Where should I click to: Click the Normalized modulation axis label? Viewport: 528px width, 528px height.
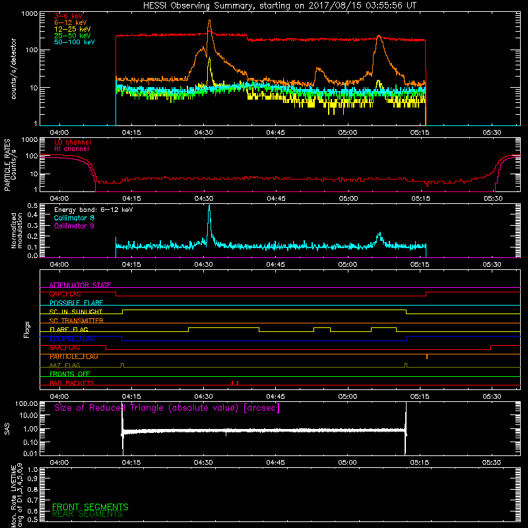tap(16, 230)
